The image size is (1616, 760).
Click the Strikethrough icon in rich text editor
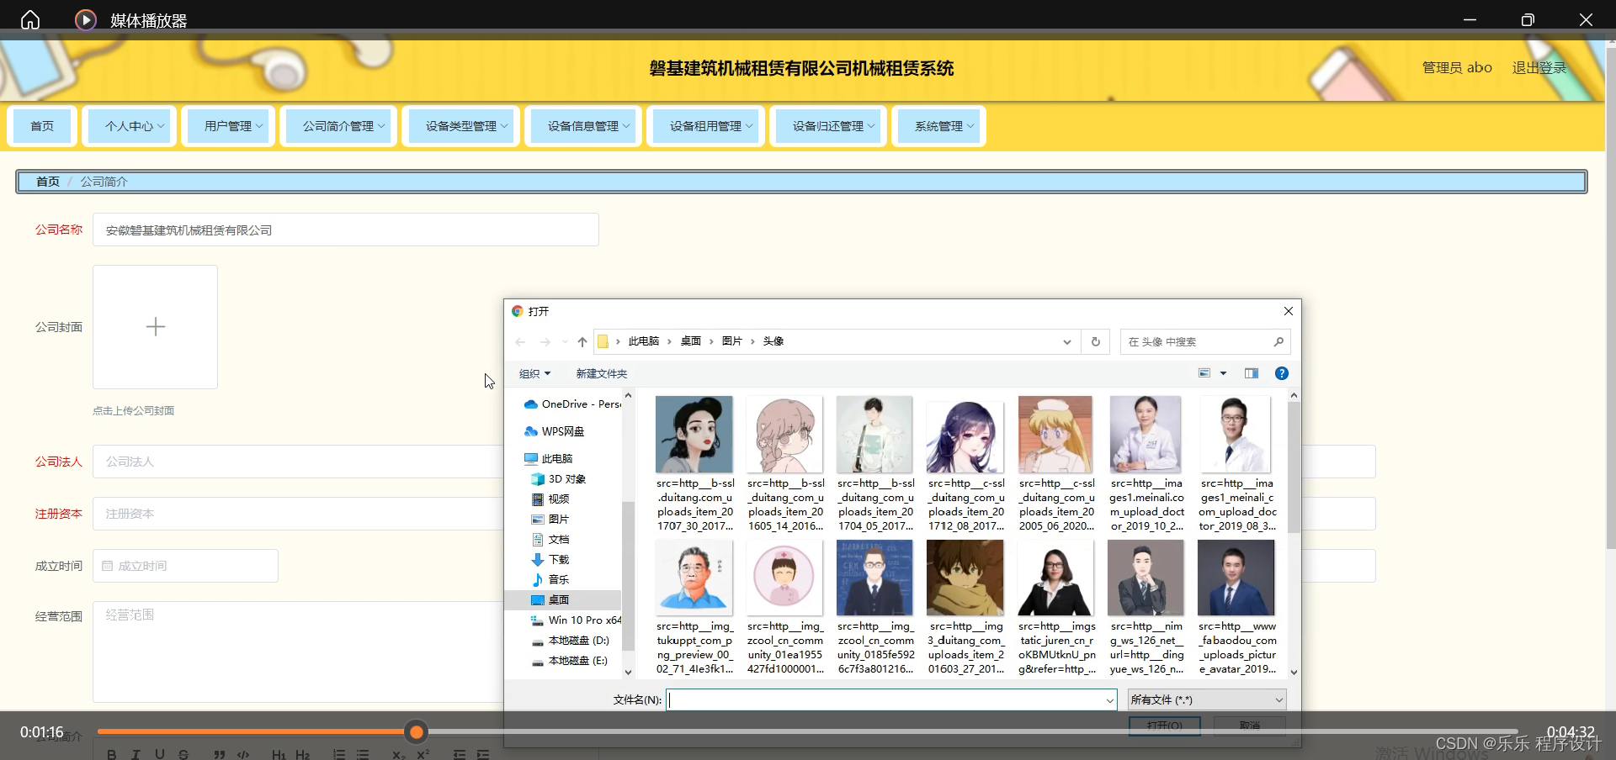pyautogui.click(x=183, y=754)
